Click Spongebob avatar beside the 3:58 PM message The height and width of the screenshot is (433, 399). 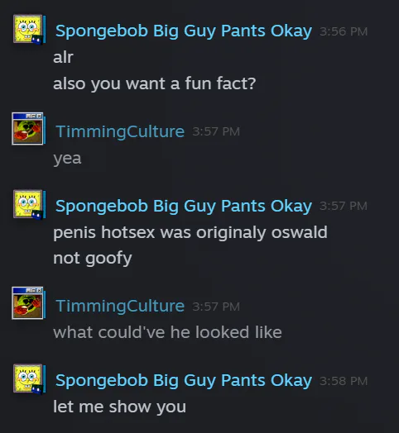tap(27, 378)
